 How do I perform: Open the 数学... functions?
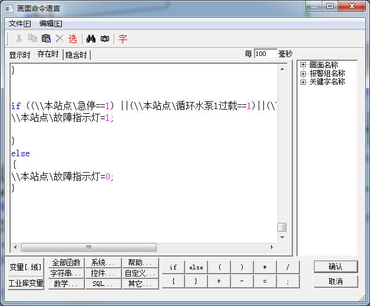point(67,284)
